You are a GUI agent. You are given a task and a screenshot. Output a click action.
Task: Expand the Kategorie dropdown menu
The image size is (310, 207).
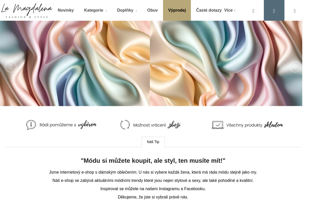pyautogui.click(x=95, y=10)
